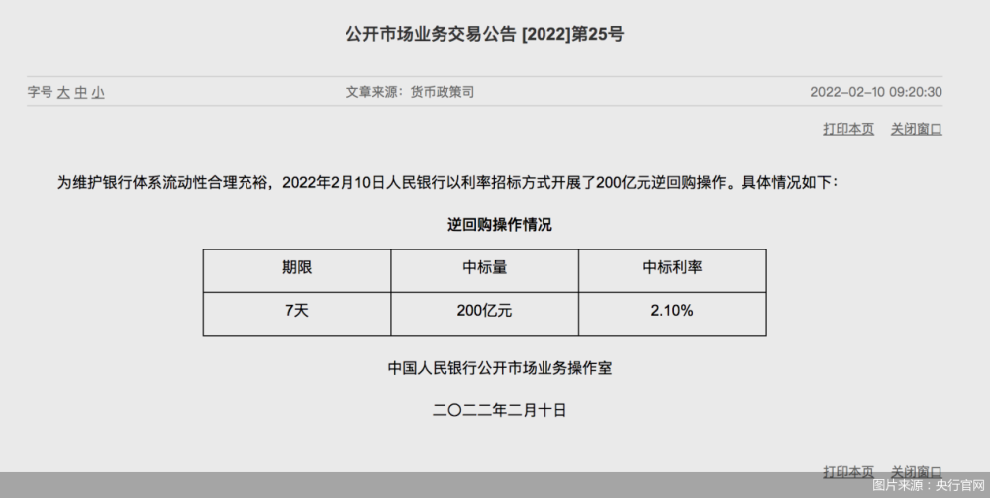Click bottom 关闭窗口 close window link

(916, 471)
